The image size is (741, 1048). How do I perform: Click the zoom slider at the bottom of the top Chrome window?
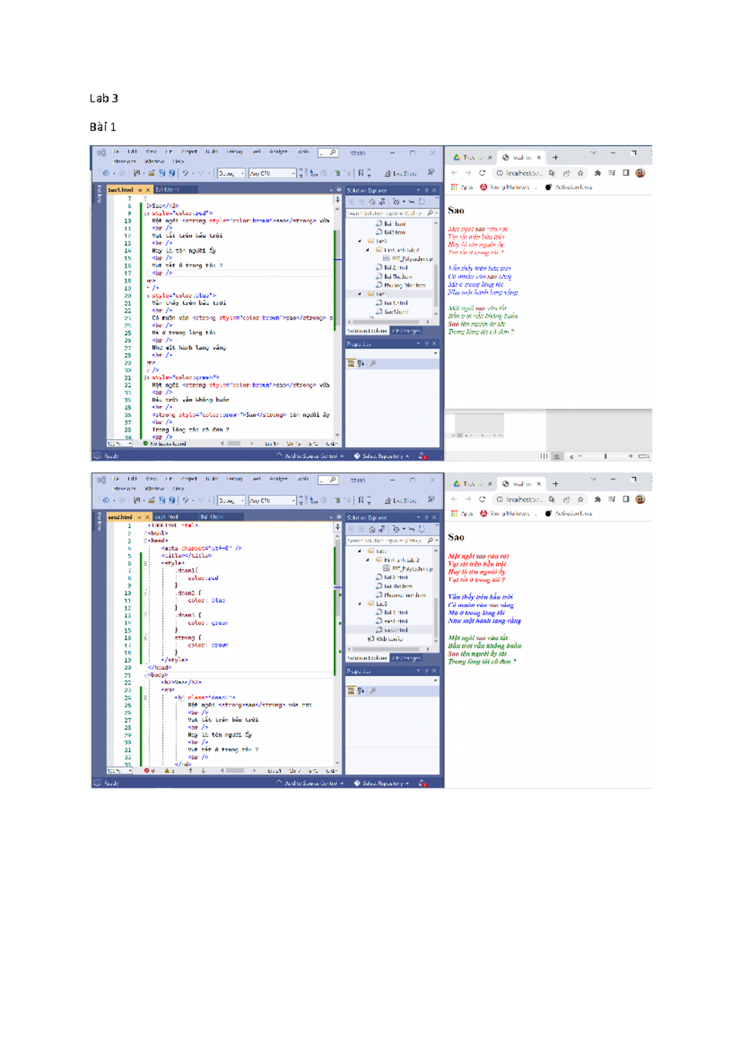(605, 456)
